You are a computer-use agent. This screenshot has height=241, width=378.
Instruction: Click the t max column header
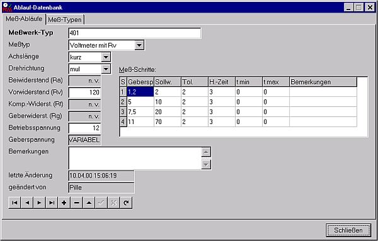point(276,82)
